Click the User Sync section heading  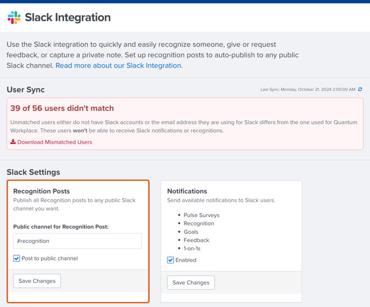pos(26,90)
